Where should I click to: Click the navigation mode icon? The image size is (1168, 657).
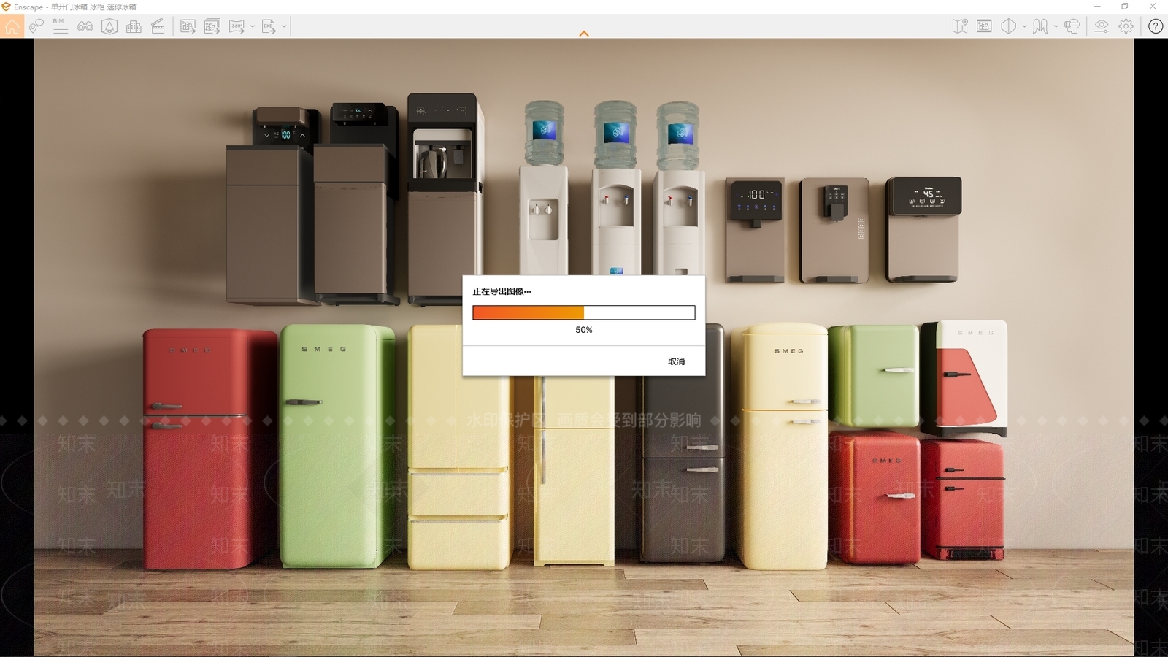[x=1040, y=27]
